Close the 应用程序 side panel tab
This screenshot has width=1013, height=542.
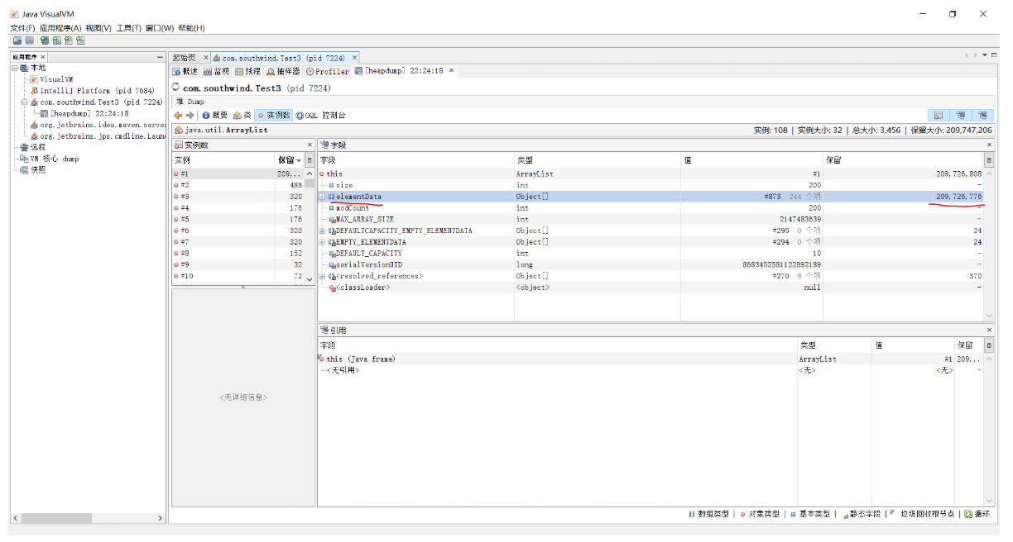43,57
